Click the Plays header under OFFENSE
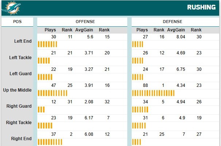 (x=50, y=30)
